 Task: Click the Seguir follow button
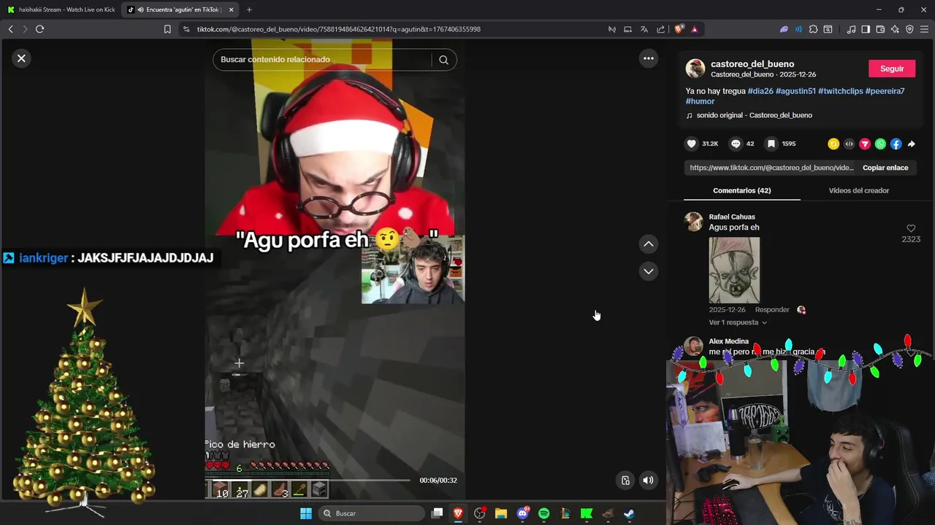coord(892,69)
